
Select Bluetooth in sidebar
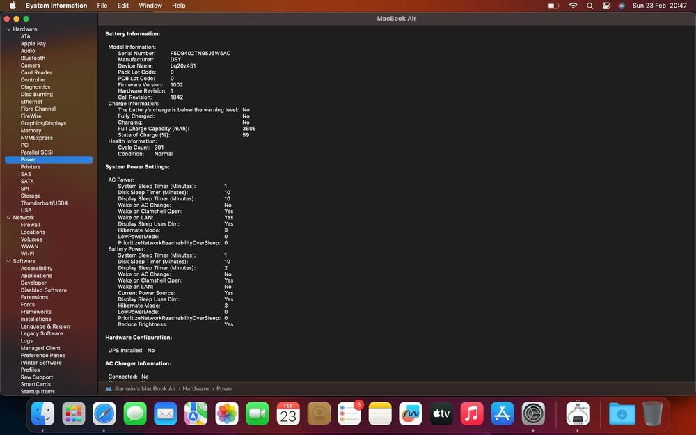(33, 58)
